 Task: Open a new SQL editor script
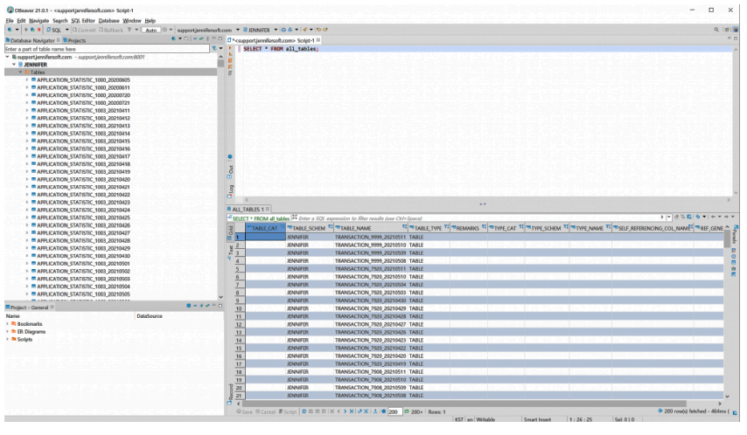(54, 30)
